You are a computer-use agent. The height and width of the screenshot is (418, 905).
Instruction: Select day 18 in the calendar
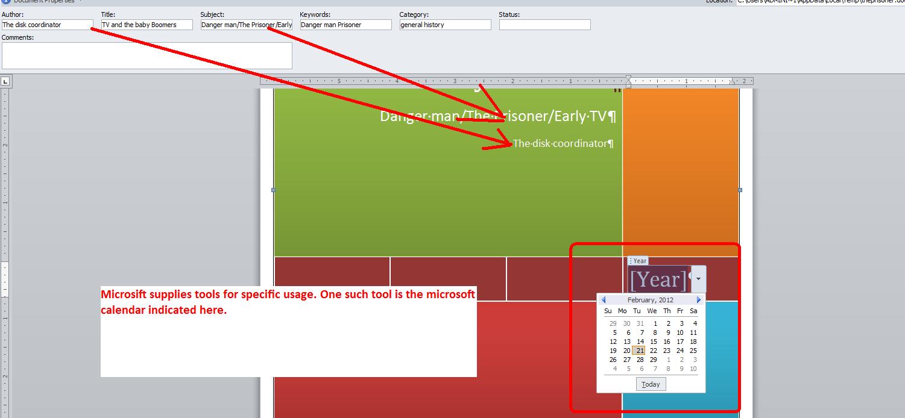693,342
